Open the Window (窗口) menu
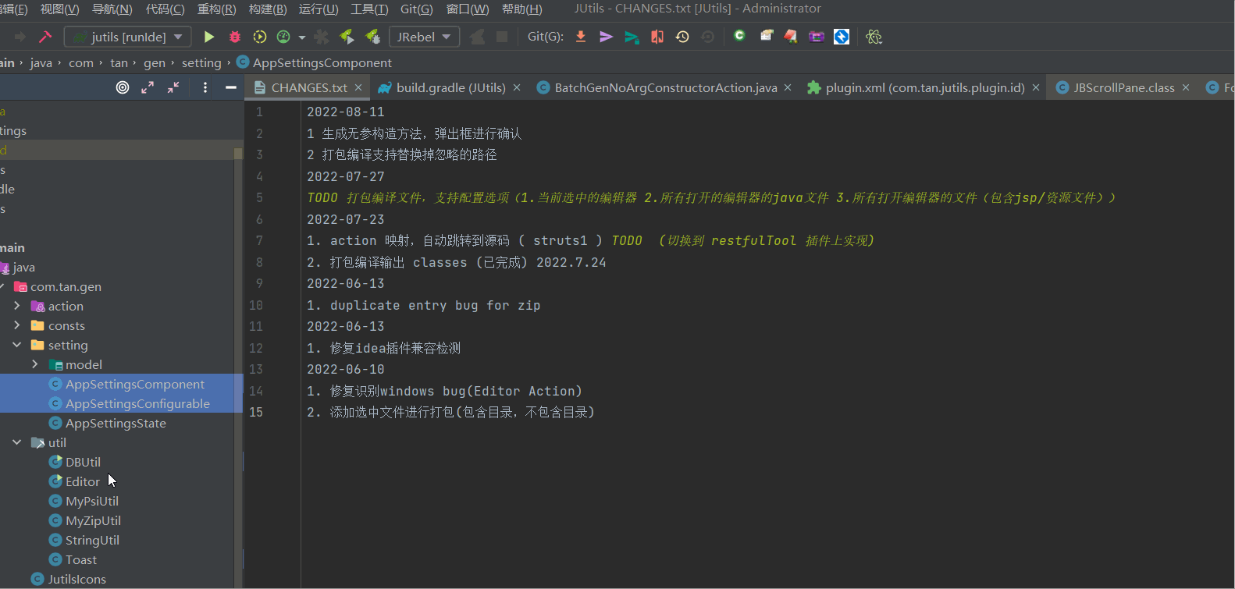 (468, 9)
